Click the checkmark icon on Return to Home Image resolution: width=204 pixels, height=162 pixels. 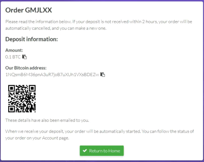click(x=85, y=150)
